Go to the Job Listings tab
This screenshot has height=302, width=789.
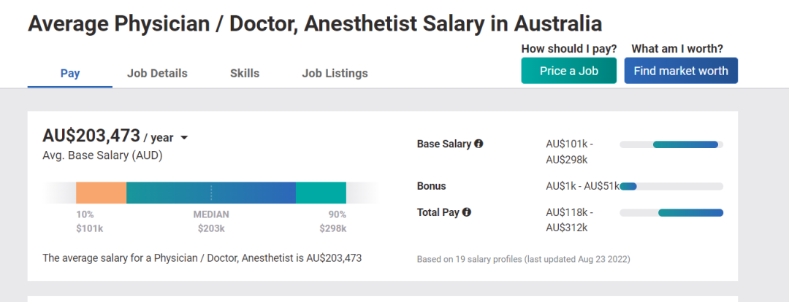(335, 73)
